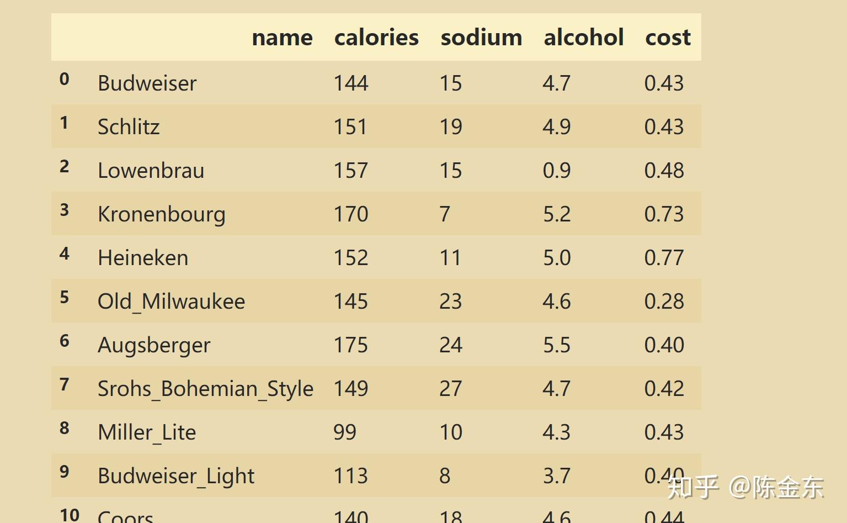Click Augsberger's alcohol value 5.5
847x523 pixels.
(557, 345)
